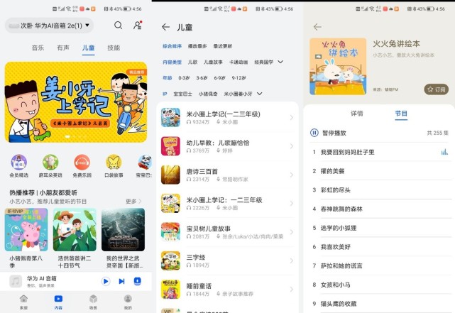
Task: Go back from 火火兔讲绘本 page
Action: click(x=317, y=27)
